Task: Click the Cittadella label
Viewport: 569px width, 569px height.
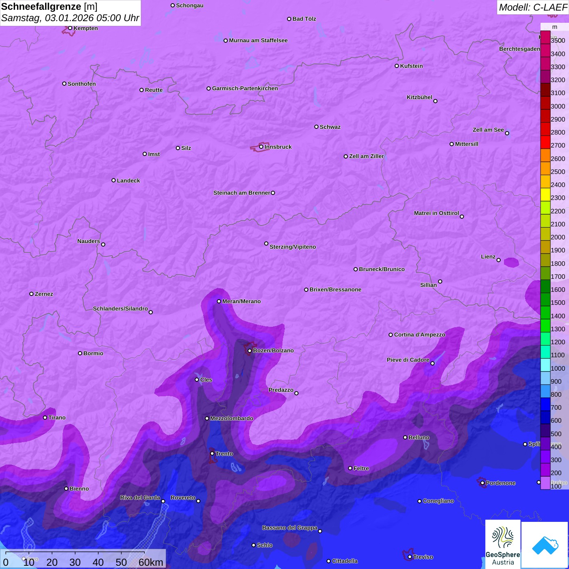Action: 345,561
